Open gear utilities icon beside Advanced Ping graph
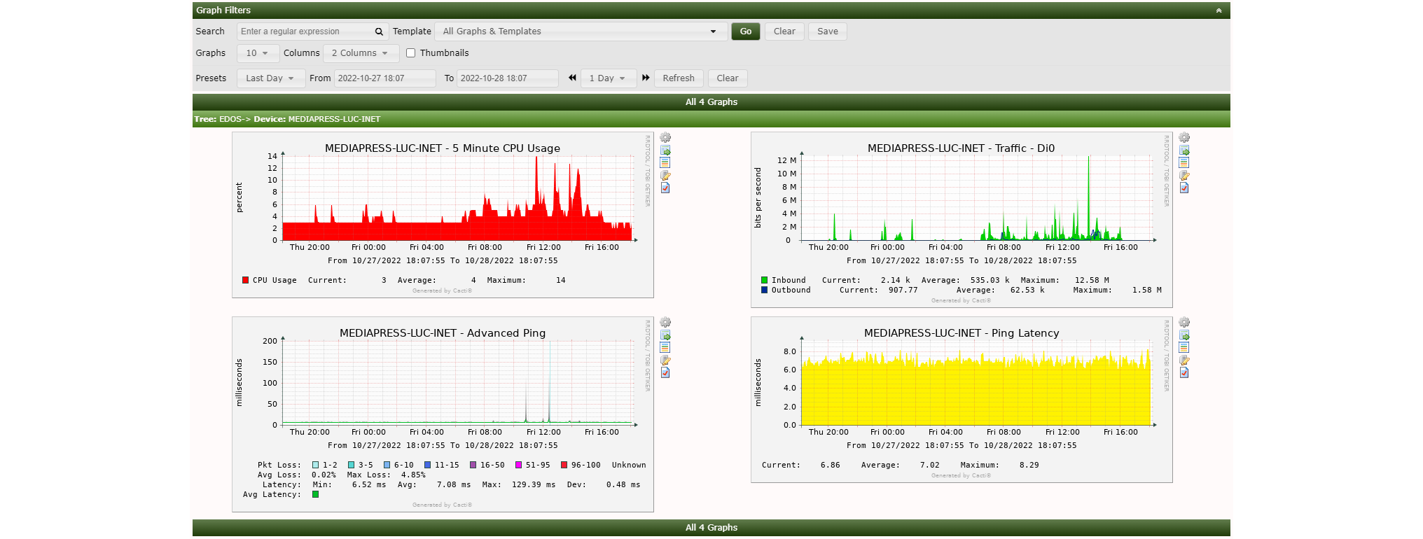Image resolution: width=1423 pixels, height=539 pixels. click(665, 323)
